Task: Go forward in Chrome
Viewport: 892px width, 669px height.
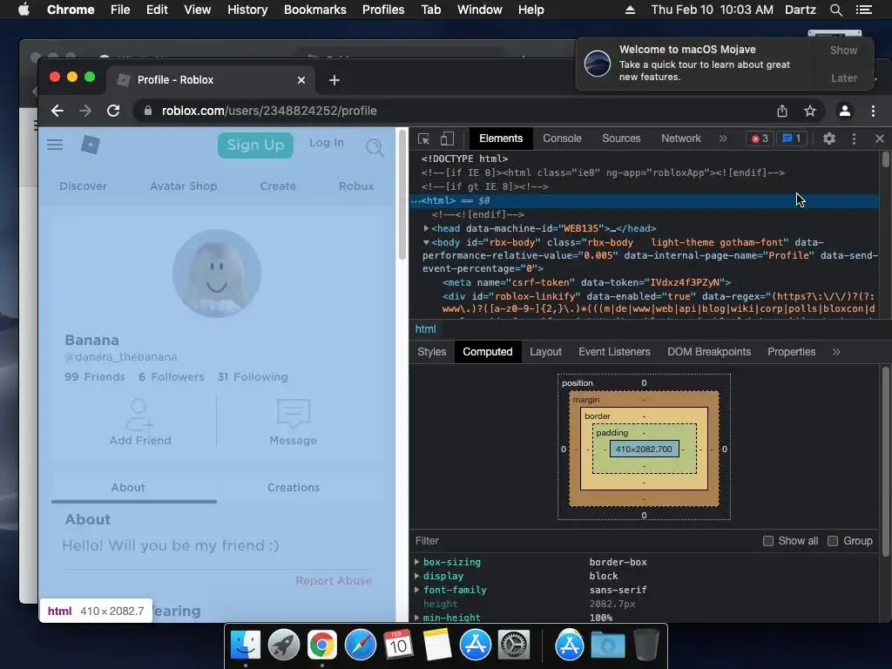Action: [85, 111]
